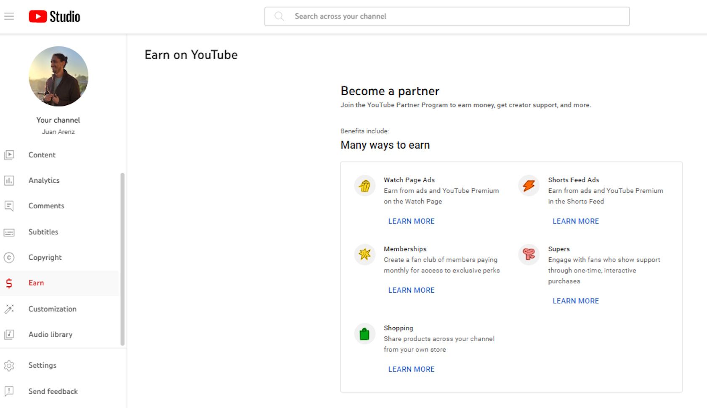Open Send feedback exclamation icon
Image resolution: width=707 pixels, height=408 pixels.
[9, 392]
